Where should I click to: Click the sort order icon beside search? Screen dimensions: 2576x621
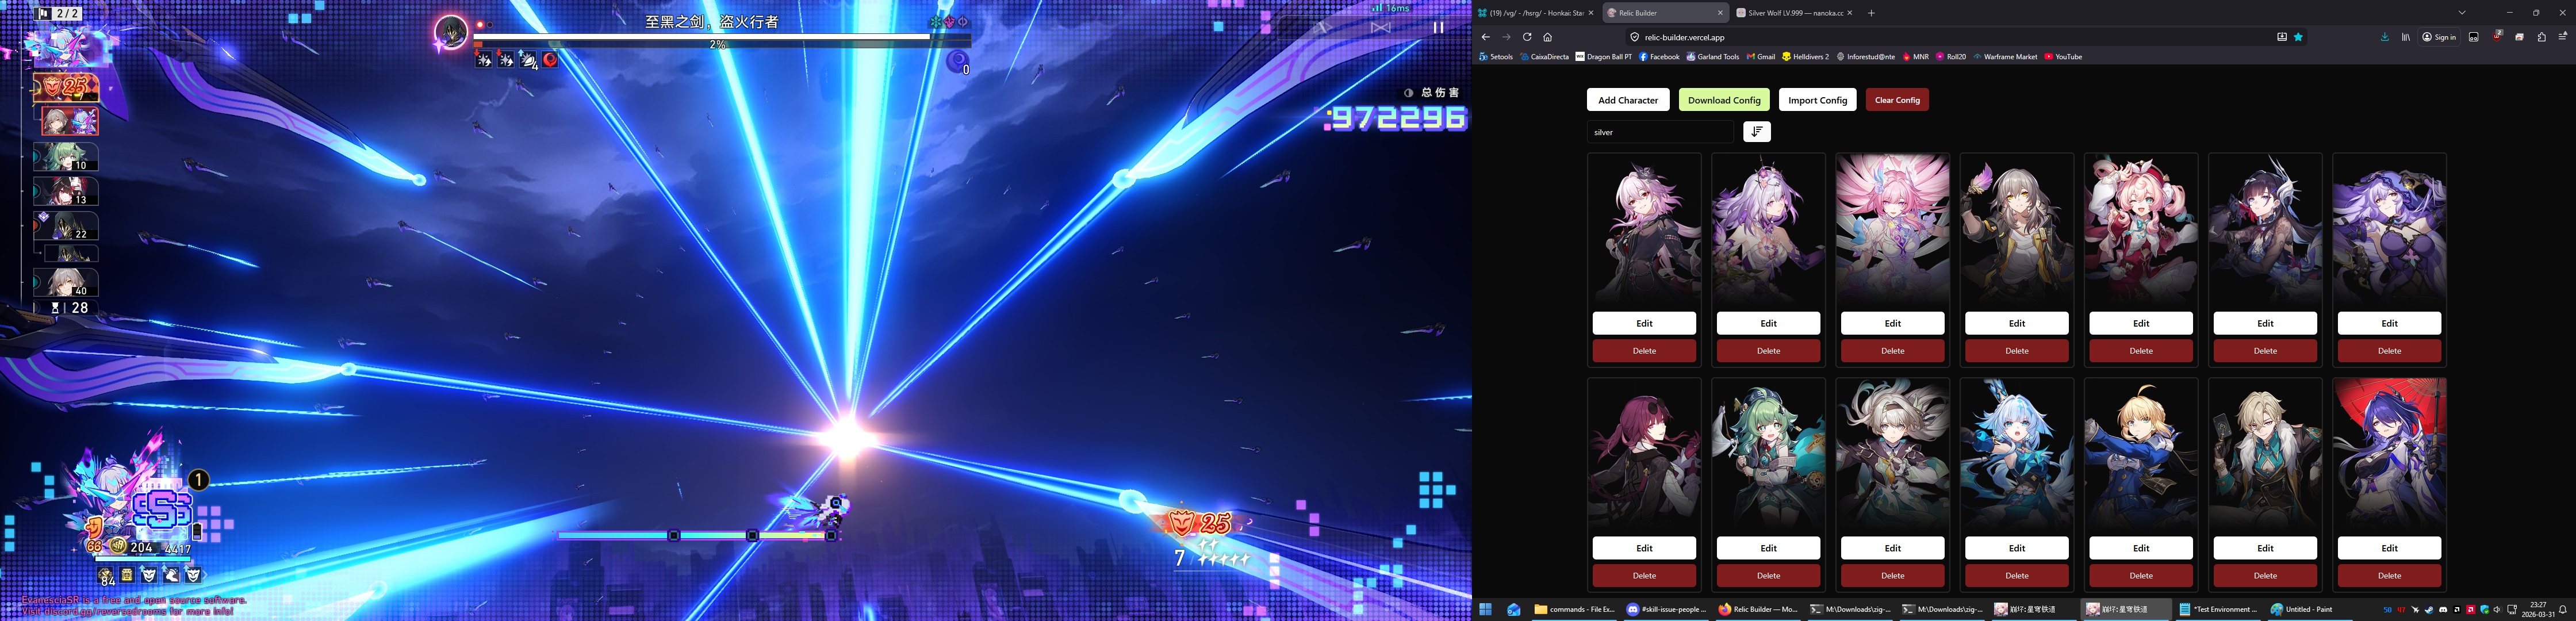click(x=1756, y=132)
